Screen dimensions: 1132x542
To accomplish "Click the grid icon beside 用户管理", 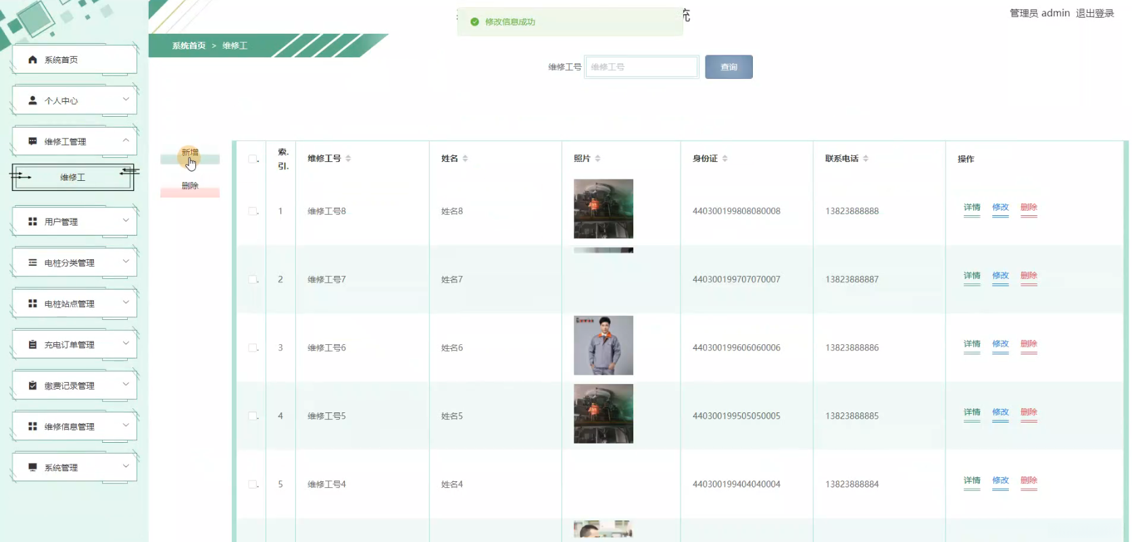I will point(32,221).
